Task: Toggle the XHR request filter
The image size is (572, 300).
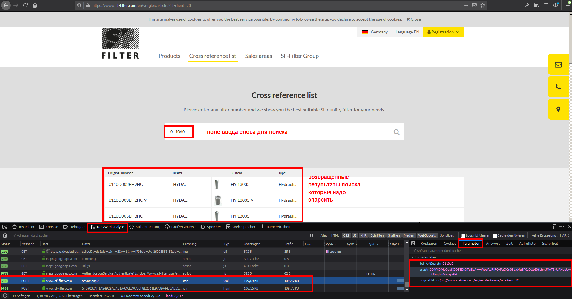Action: coord(364,235)
